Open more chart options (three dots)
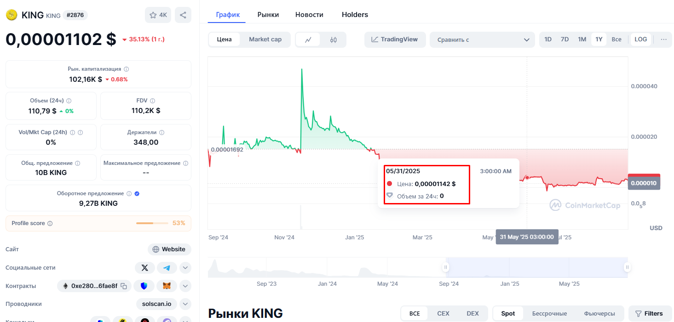Image resolution: width=674 pixels, height=322 pixels. 663,40
